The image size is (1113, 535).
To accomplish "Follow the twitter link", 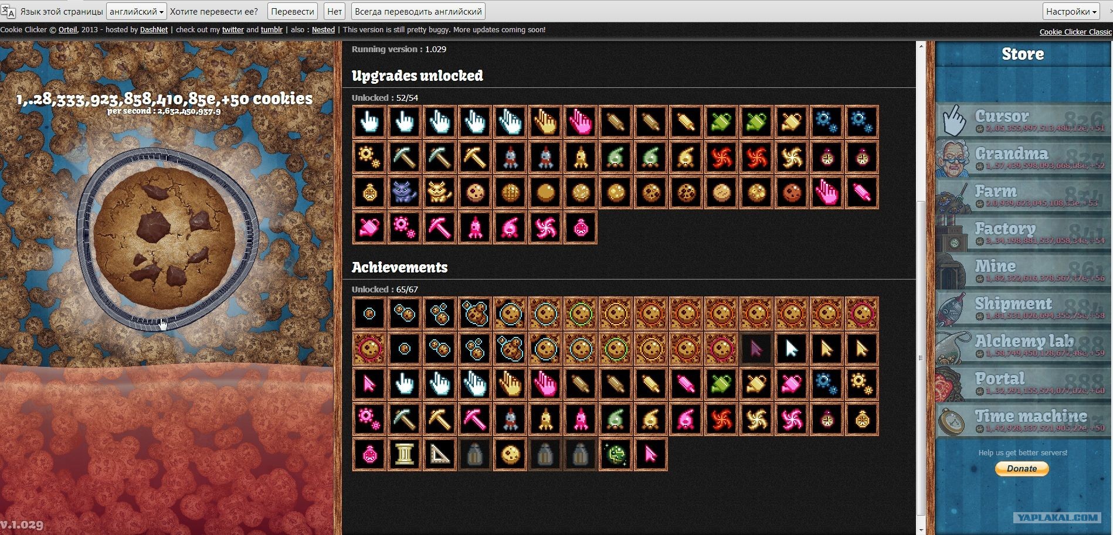I will (x=233, y=30).
